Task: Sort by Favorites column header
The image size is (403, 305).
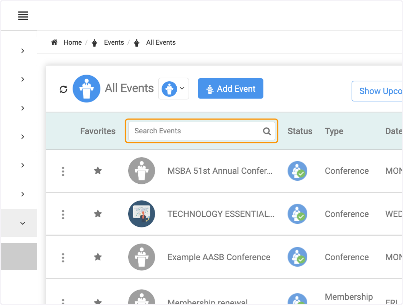Action: point(98,131)
